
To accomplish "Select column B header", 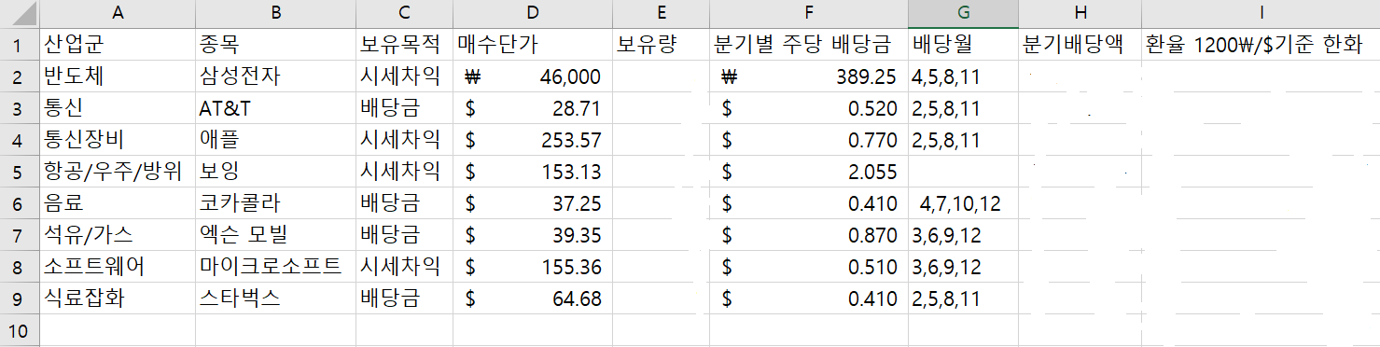I will (x=276, y=13).
